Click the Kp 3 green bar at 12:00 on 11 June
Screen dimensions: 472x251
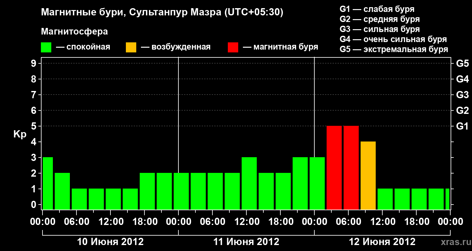249,184
